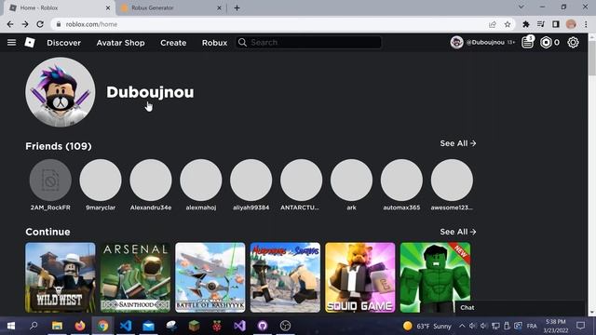This screenshot has height=335, width=596.
Task: Go back in the browser
Action: 10,24
